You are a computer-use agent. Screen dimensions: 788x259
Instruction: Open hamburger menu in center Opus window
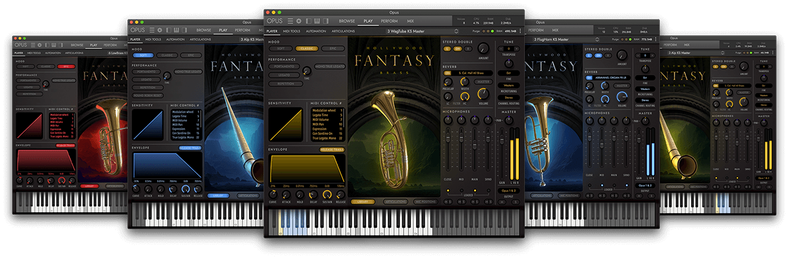coord(290,21)
